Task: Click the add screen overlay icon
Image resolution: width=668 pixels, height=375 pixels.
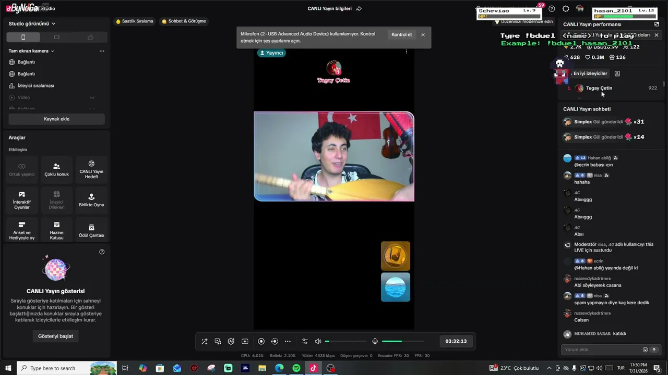Action: click(x=245, y=341)
